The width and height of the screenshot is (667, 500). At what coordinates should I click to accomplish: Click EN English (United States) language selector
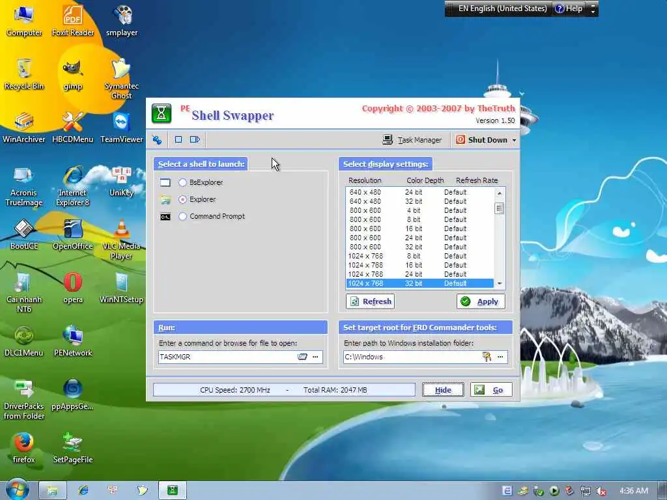point(502,8)
